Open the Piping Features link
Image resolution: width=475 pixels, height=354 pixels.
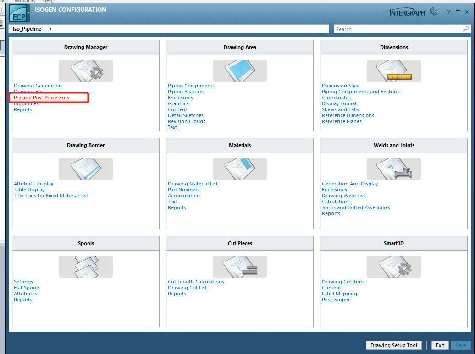click(x=186, y=92)
